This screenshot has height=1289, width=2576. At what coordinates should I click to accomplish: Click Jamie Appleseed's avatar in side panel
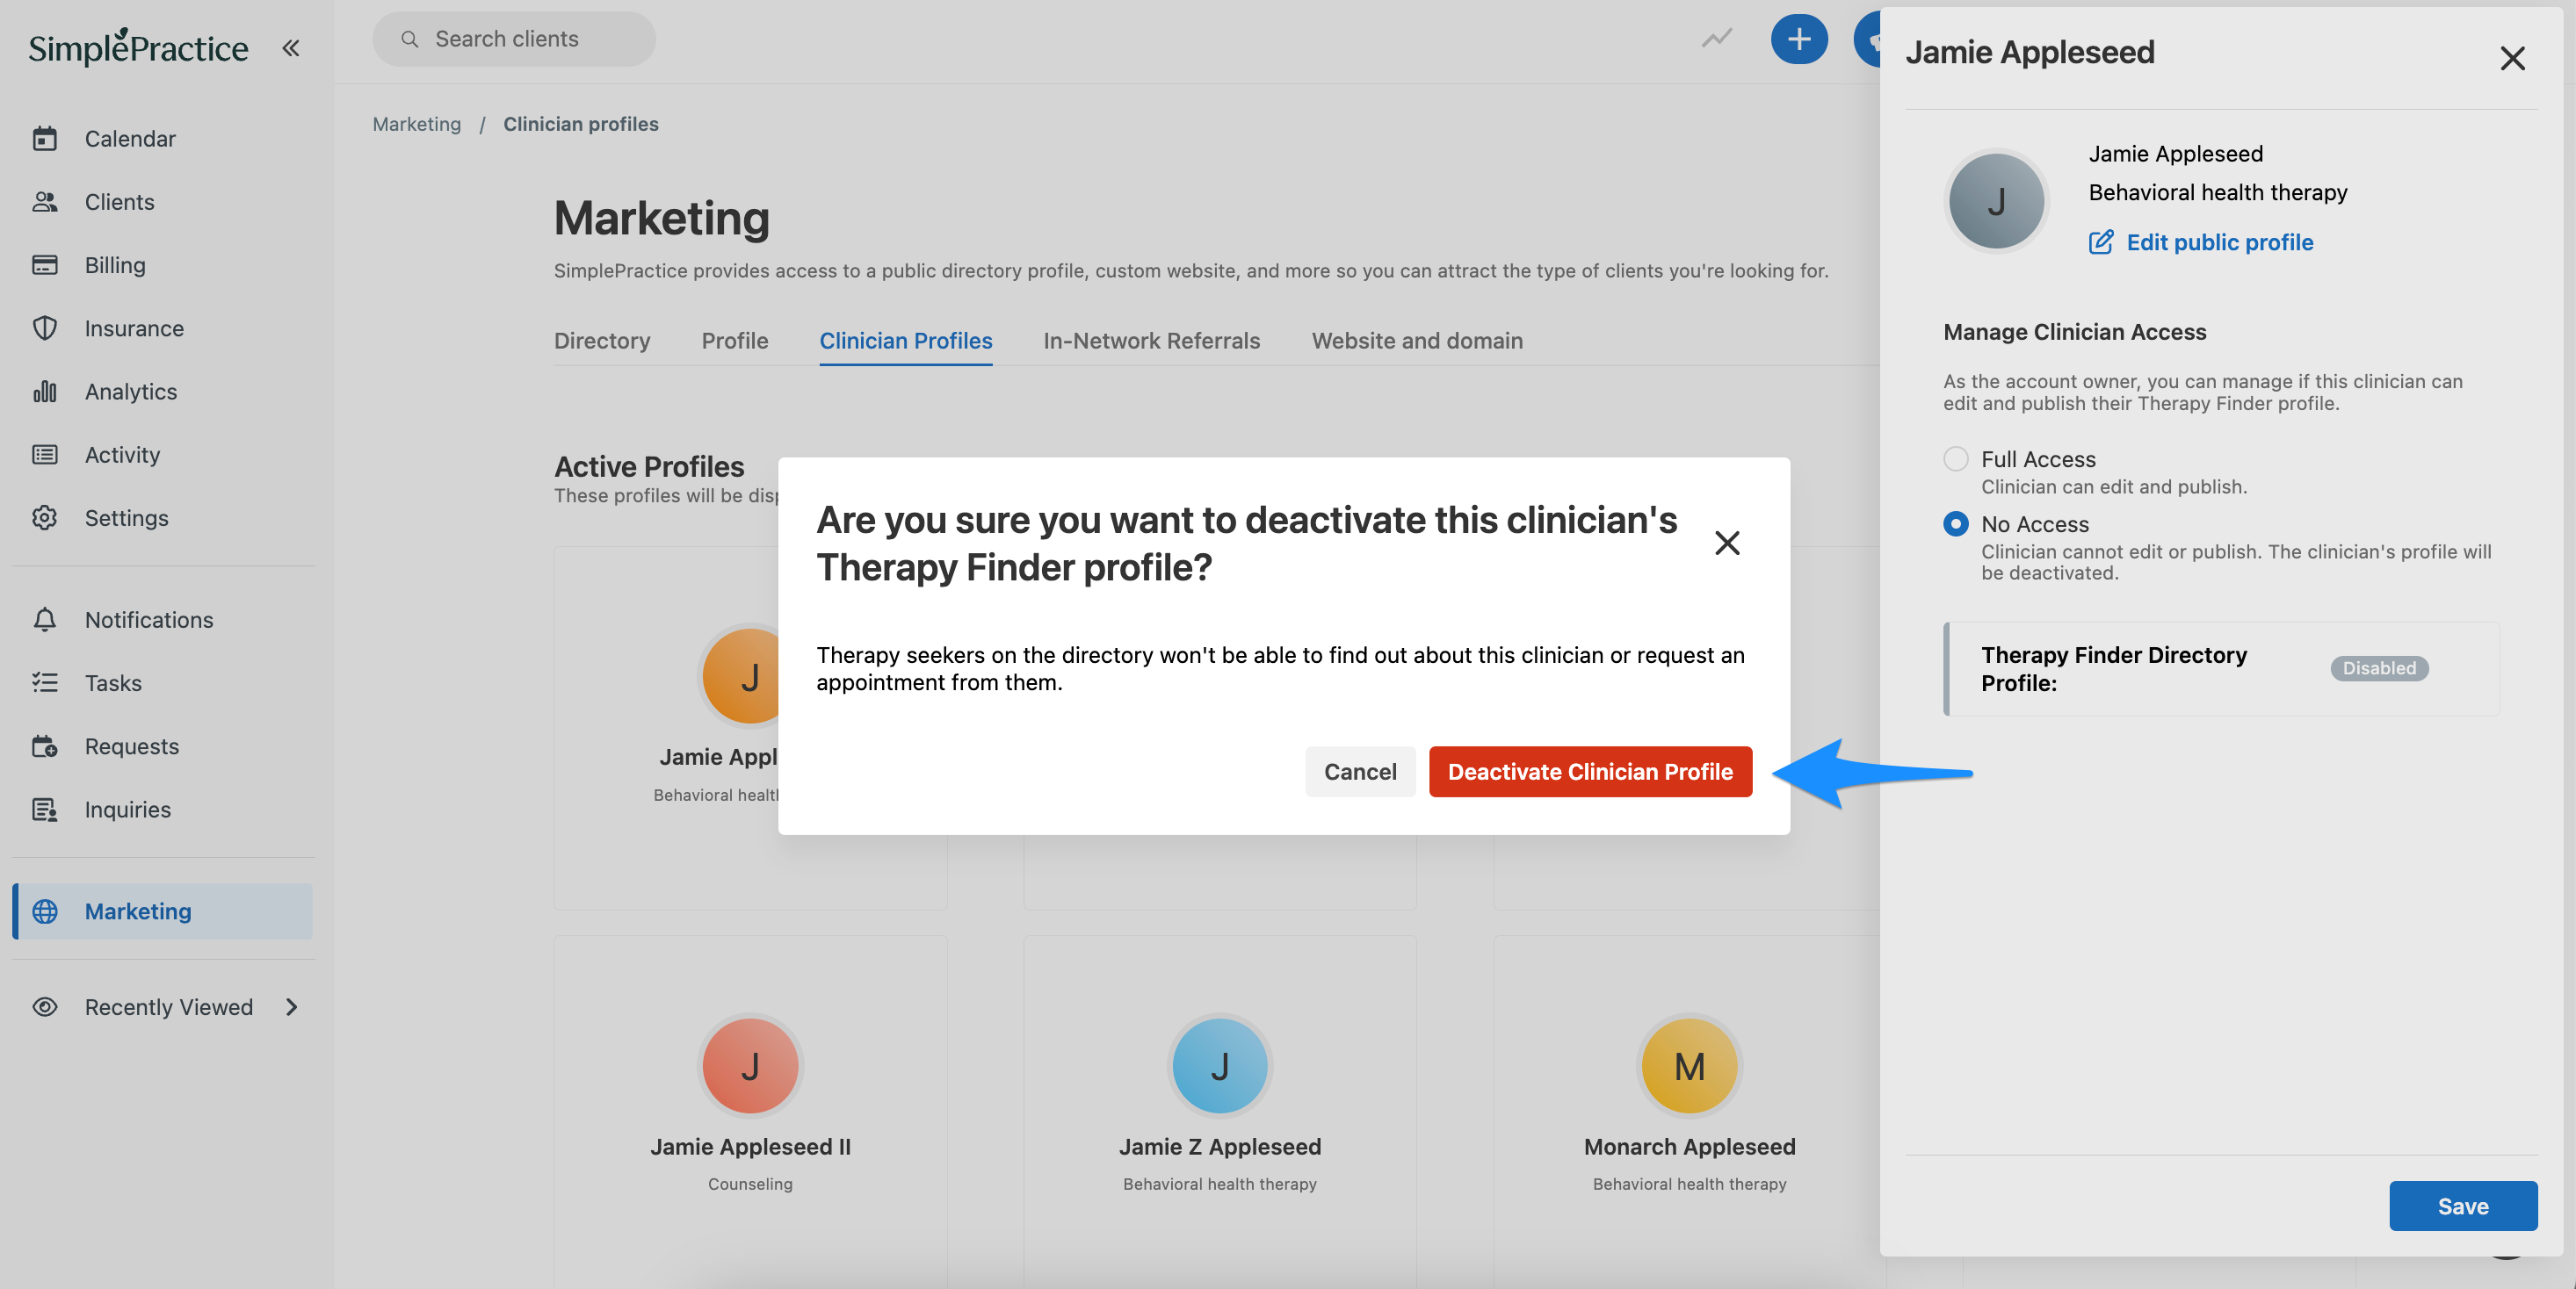coord(1996,201)
